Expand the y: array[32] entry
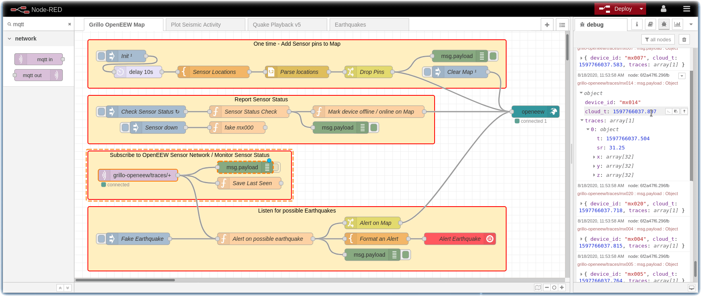Image resolution: width=701 pixels, height=296 pixels. (x=594, y=166)
